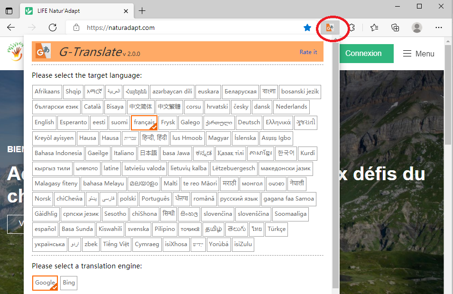Pick the Türkçe language option

click(x=277, y=230)
